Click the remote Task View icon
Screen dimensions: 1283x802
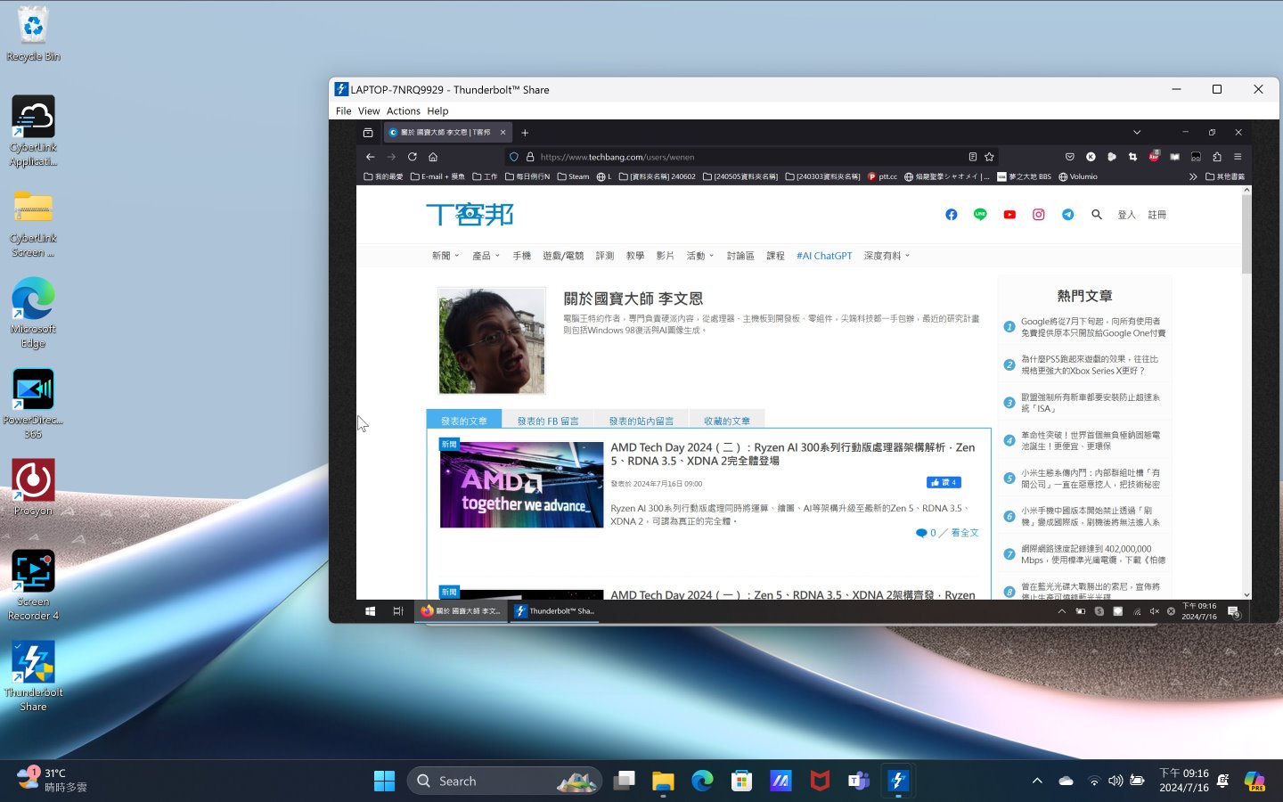point(398,611)
